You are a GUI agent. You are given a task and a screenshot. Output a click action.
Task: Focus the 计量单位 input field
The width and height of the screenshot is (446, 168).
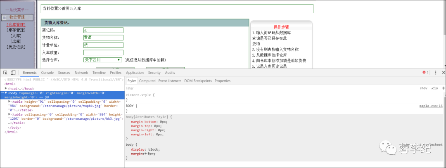tap(103, 45)
